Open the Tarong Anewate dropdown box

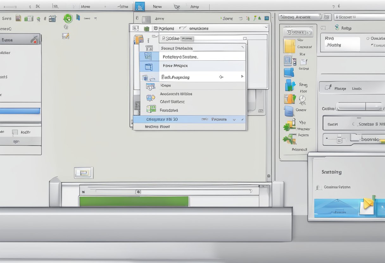click(x=300, y=17)
